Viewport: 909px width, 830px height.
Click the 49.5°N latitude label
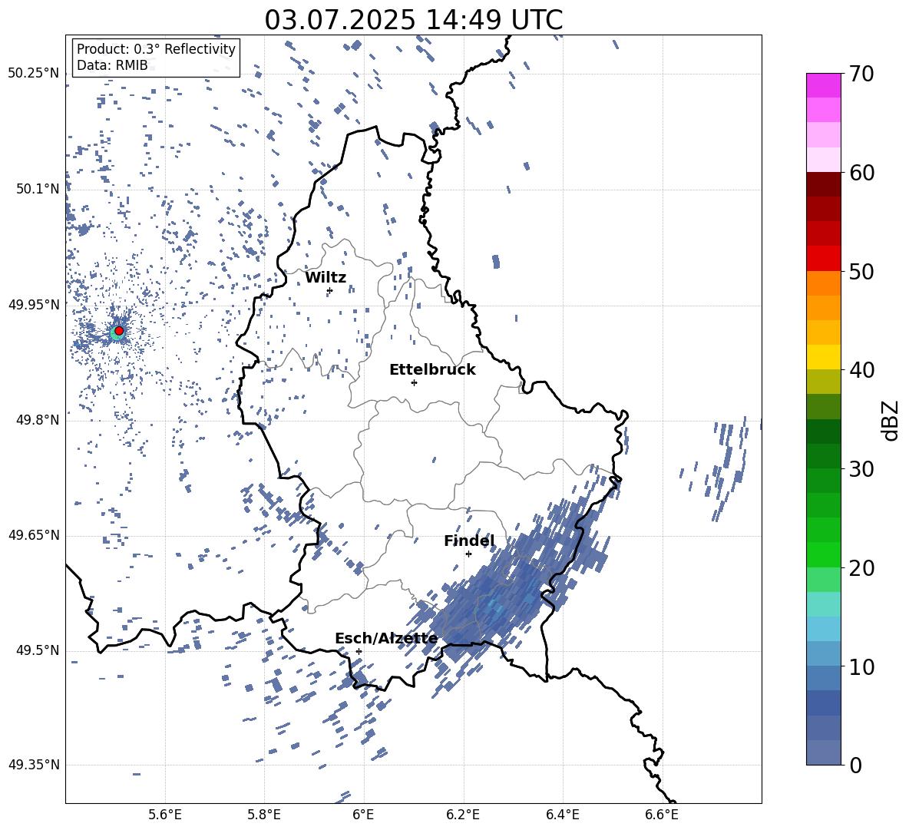(38, 650)
